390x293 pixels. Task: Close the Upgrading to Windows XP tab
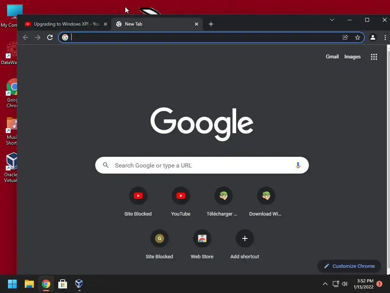click(105, 24)
